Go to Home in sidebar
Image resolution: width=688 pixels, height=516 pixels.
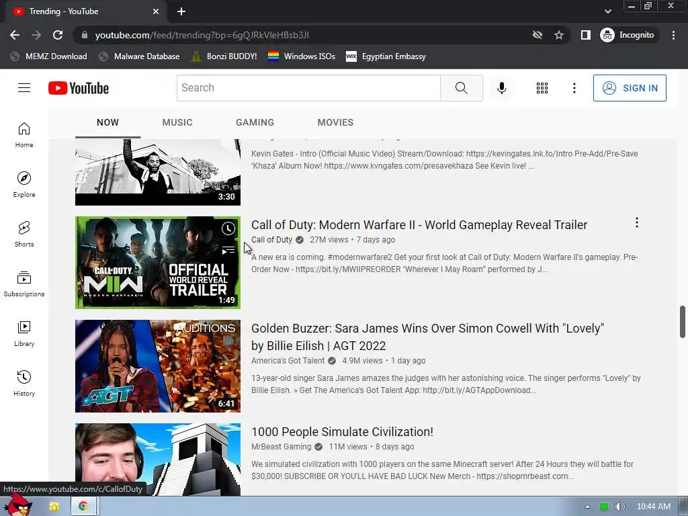pyautogui.click(x=24, y=134)
